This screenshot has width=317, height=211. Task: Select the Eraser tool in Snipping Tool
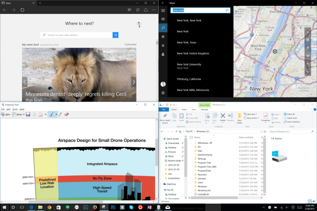pos(66,114)
